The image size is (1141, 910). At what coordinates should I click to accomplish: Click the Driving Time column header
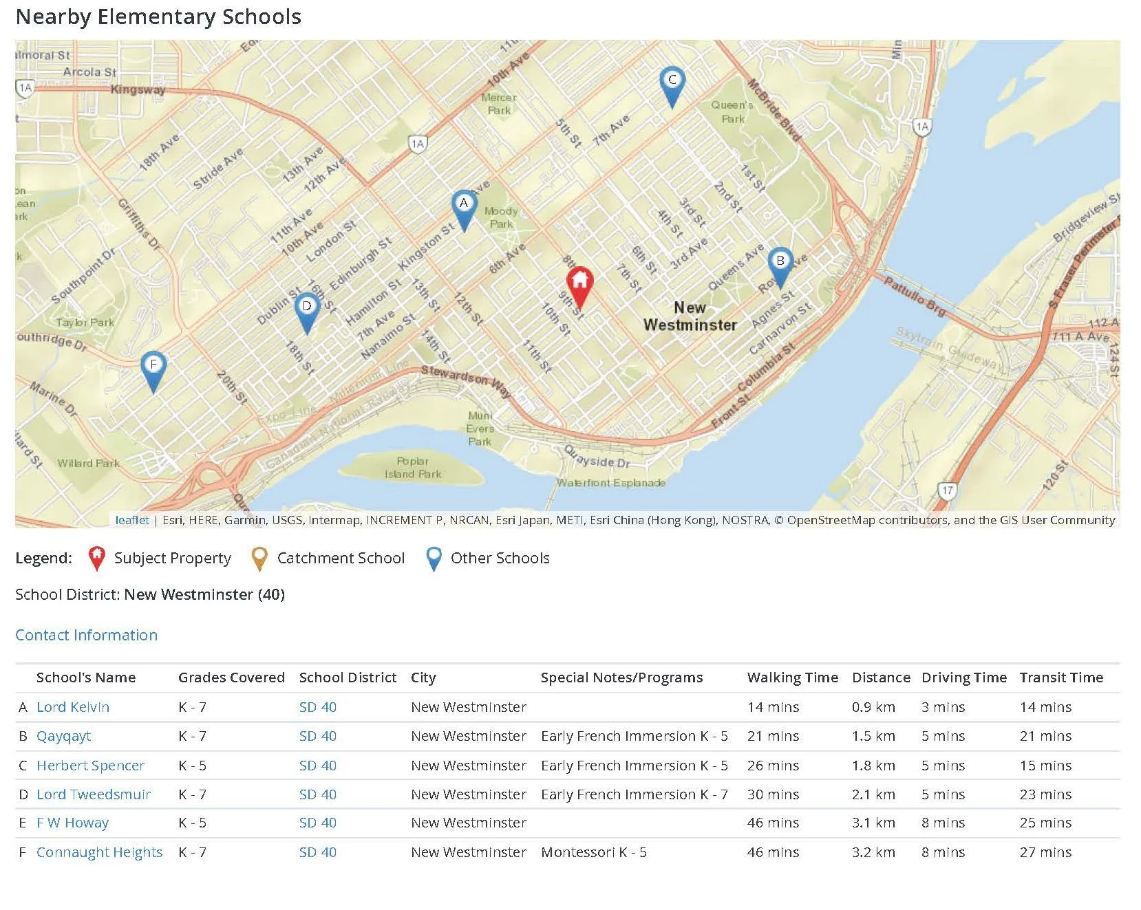(963, 678)
